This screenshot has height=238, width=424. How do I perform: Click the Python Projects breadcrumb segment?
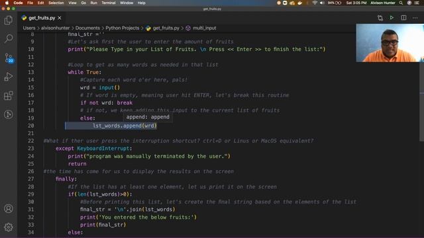pyautogui.click(x=122, y=28)
